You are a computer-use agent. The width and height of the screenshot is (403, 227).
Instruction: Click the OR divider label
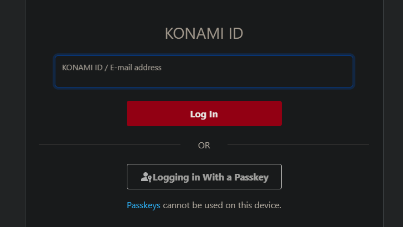tap(204, 146)
